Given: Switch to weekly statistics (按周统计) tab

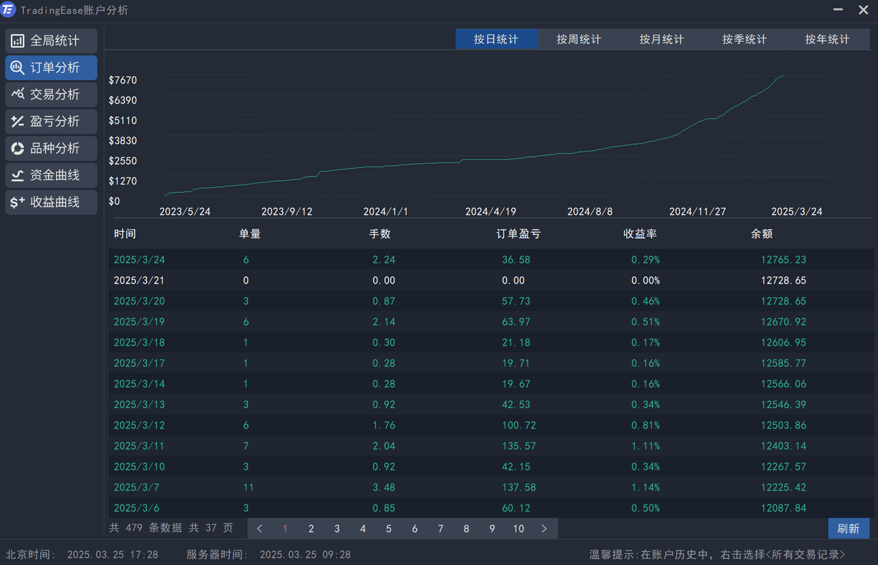Looking at the screenshot, I should click(x=579, y=40).
